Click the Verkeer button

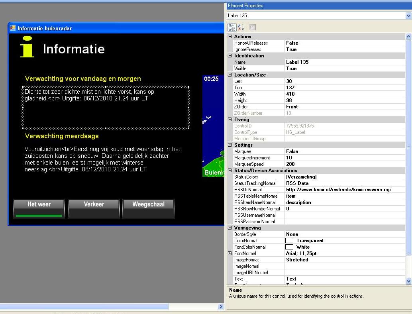[x=94, y=209]
